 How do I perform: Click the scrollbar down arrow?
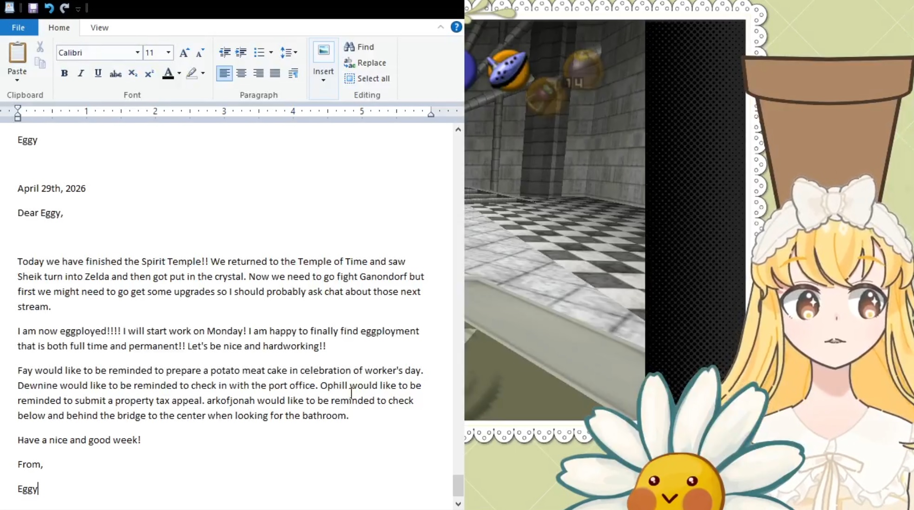(458, 504)
